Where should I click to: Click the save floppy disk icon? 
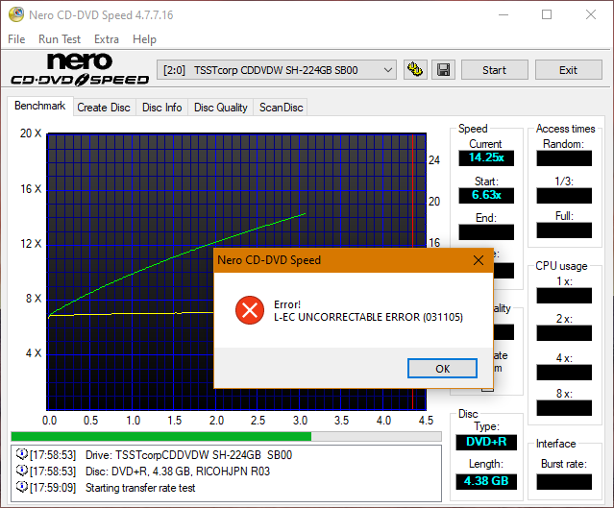pyautogui.click(x=443, y=70)
